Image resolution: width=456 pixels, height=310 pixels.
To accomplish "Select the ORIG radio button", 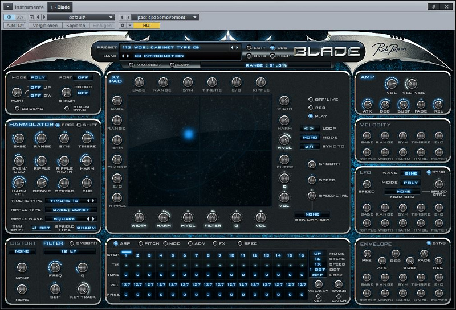I will click(x=249, y=55).
